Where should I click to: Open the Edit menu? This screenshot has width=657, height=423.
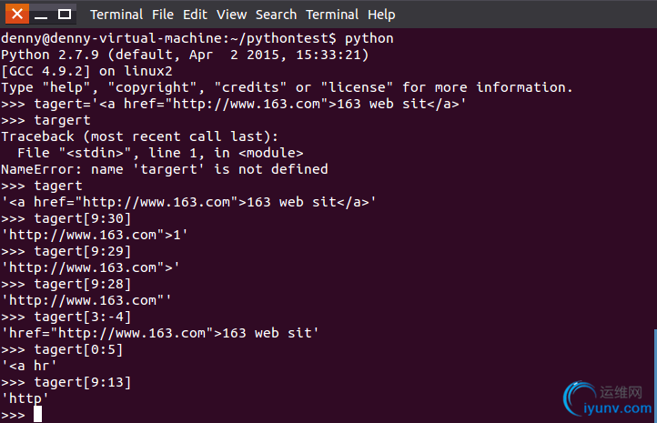(x=195, y=15)
